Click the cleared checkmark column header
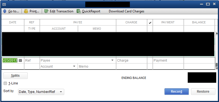Screen dimensions: 219x102 (x=150, y=23)
